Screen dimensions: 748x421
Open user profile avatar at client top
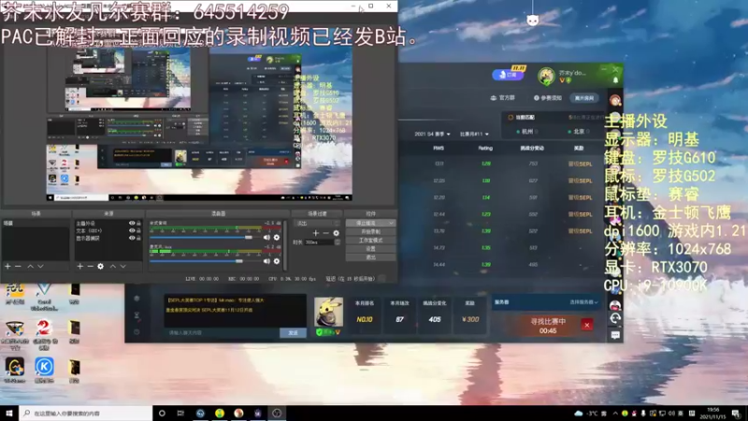[x=546, y=76]
